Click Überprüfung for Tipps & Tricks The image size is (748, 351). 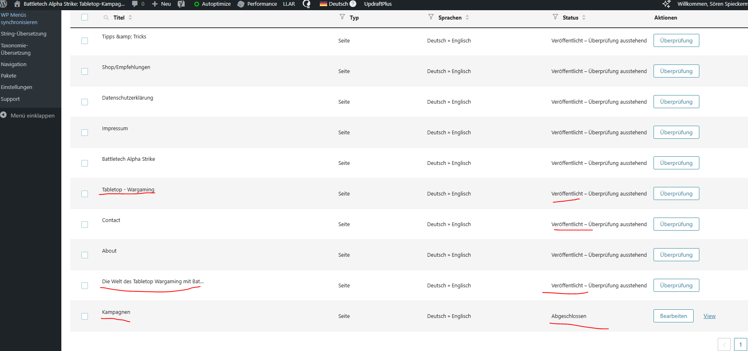676,40
